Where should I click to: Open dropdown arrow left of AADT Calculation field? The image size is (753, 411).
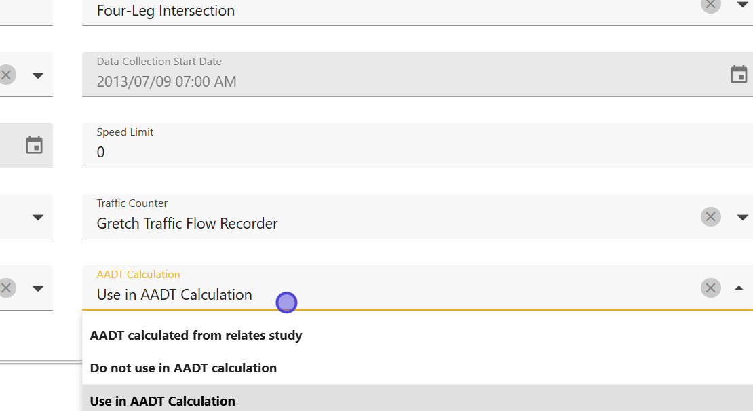point(38,288)
